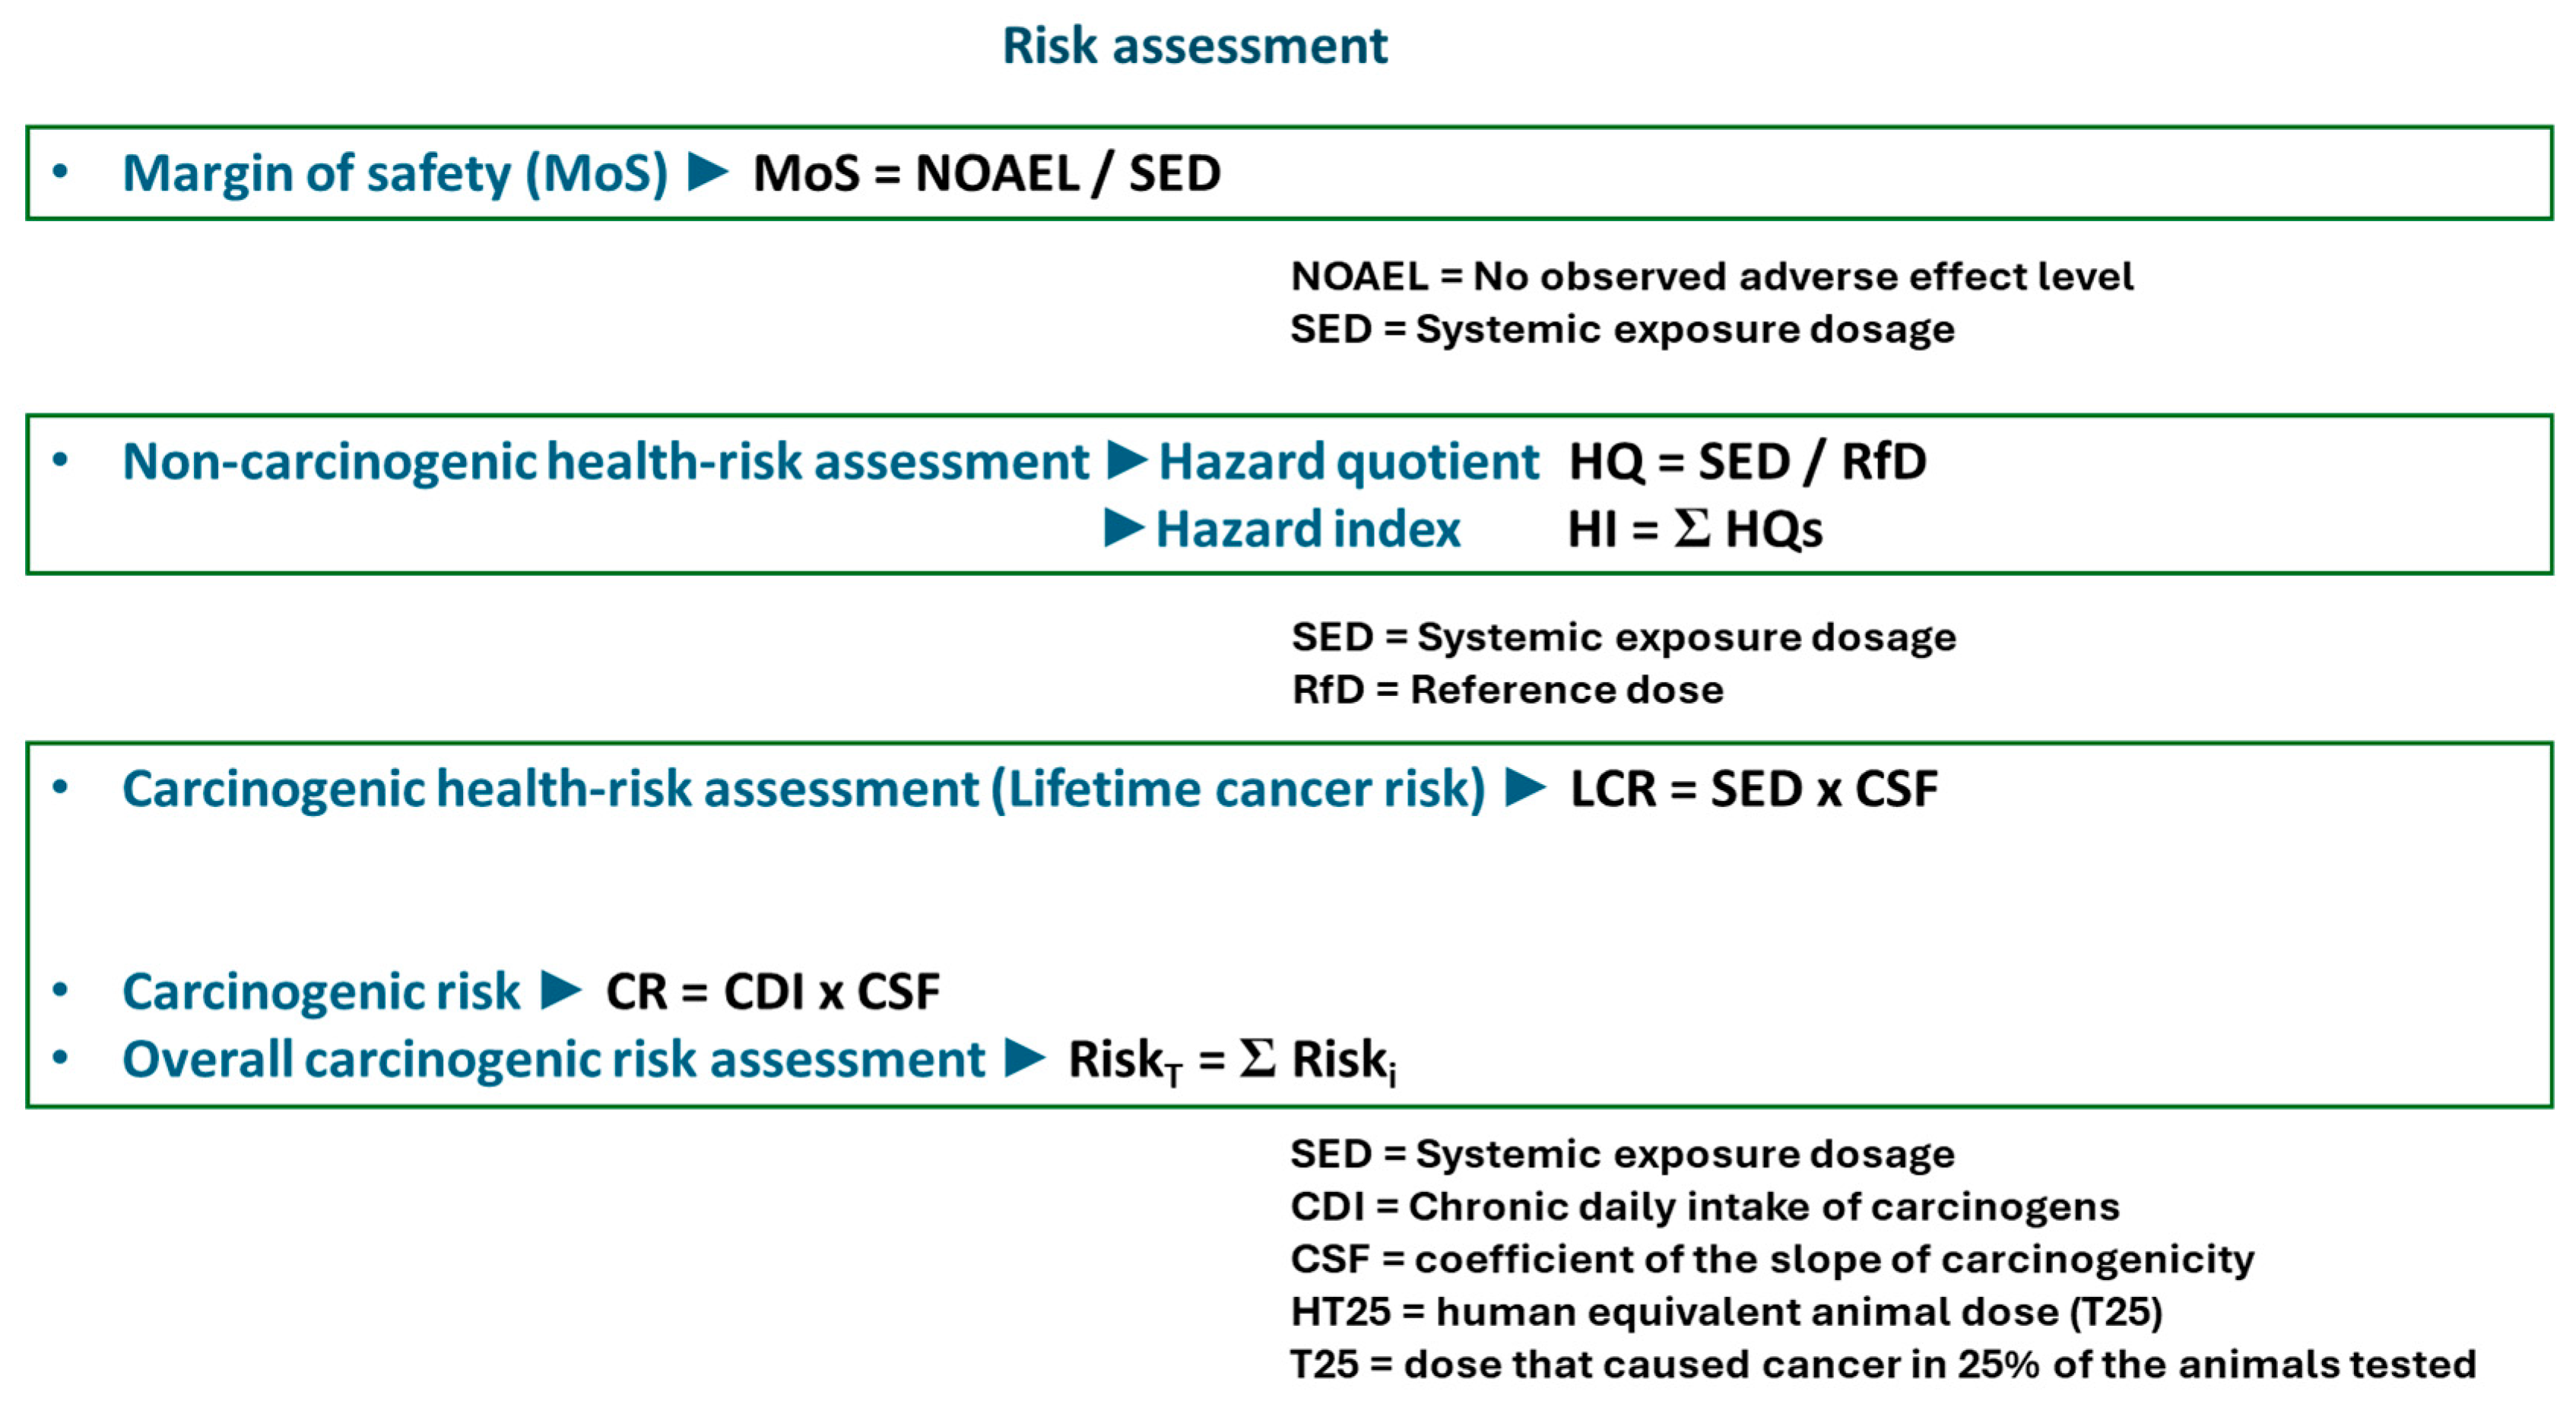Click the arrow after Margin of safety (MoS)
Viewport: 2576px width, 1401px height.
[x=708, y=172]
